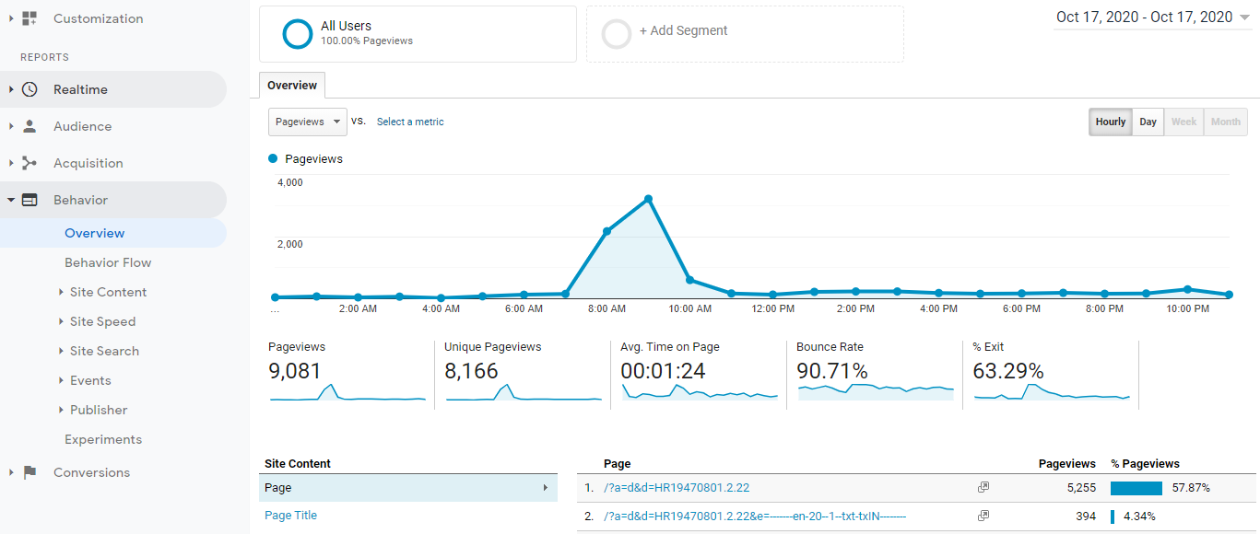Click the 9 AM peak data point
The height and width of the screenshot is (534, 1260).
pos(649,199)
